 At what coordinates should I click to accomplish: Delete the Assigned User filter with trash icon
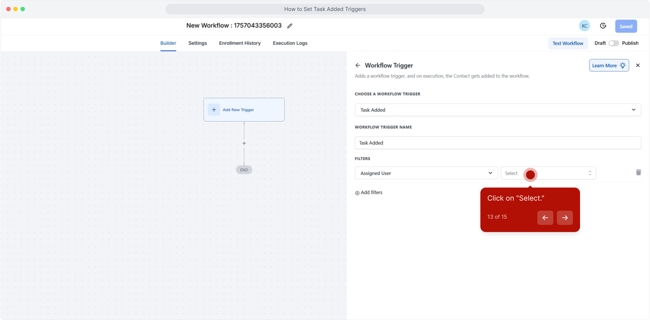[638, 172]
